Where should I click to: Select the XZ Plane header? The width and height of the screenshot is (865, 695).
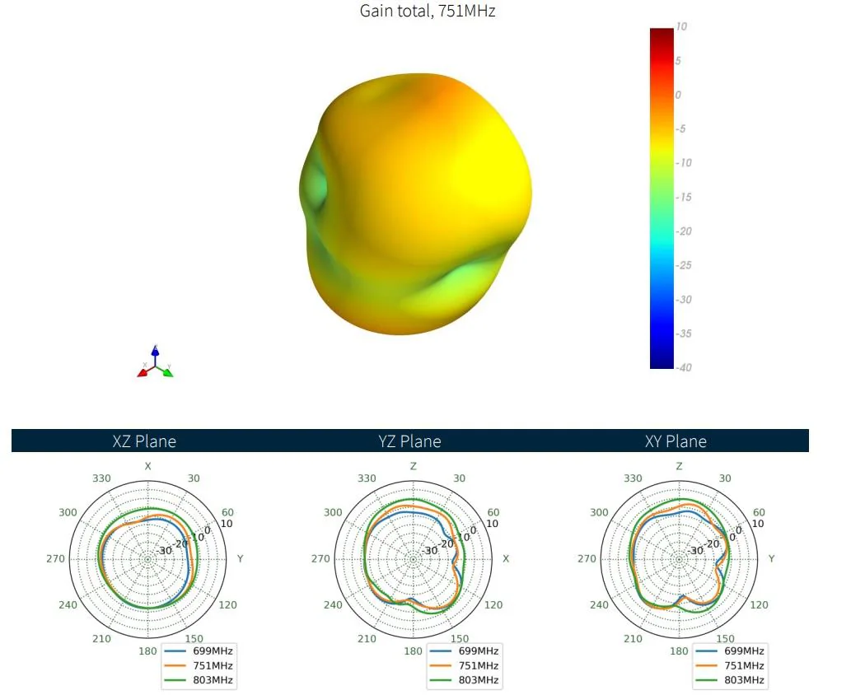[x=144, y=441]
